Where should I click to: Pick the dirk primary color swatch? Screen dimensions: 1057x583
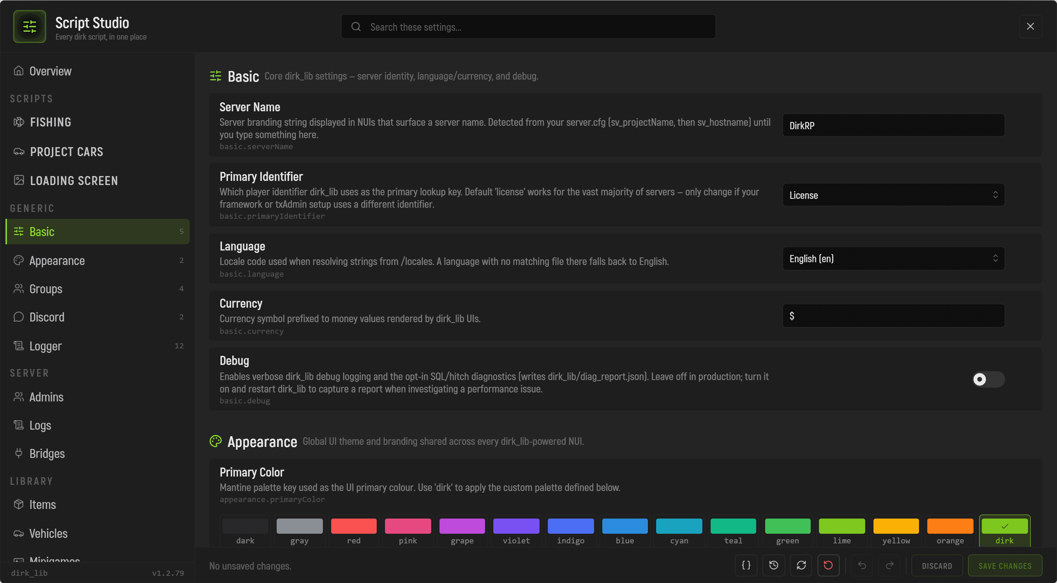pyautogui.click(x=1005, y=531)
